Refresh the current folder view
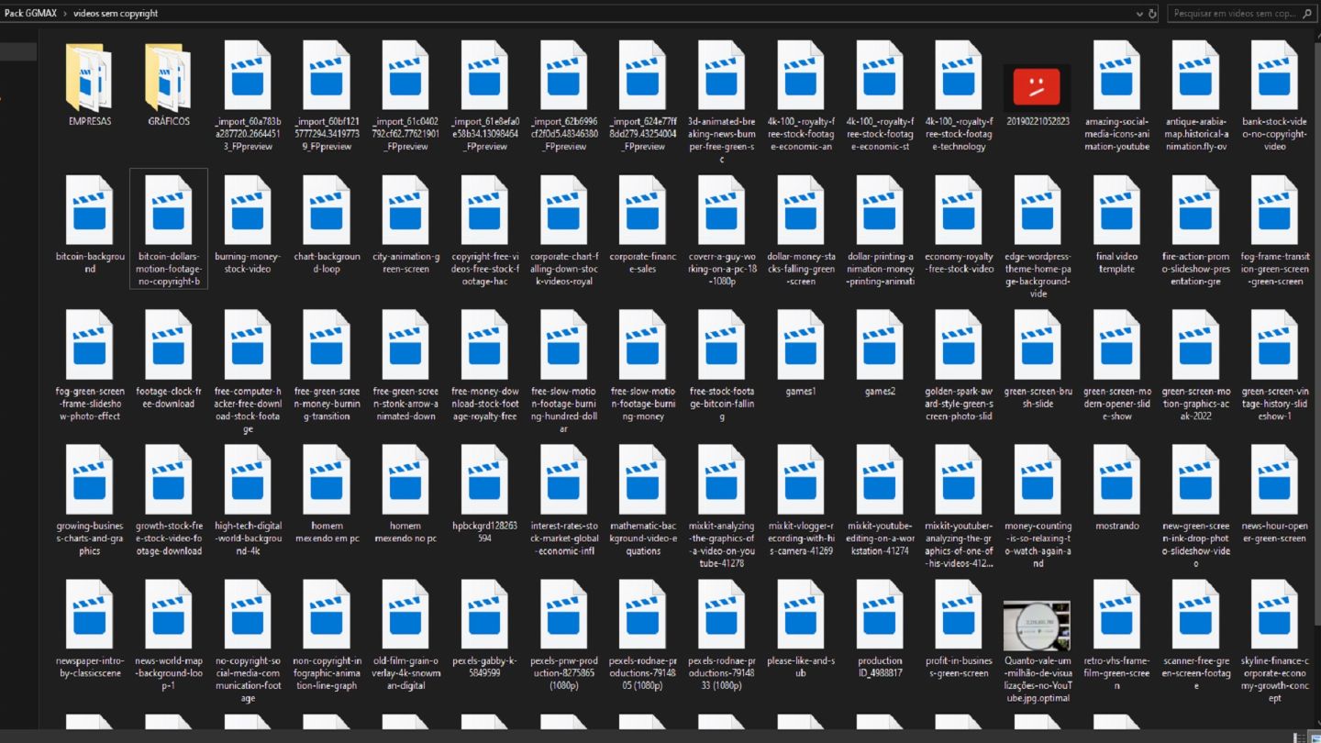The width and height of the screenshot is (1321, 743). pos(1153,13)
